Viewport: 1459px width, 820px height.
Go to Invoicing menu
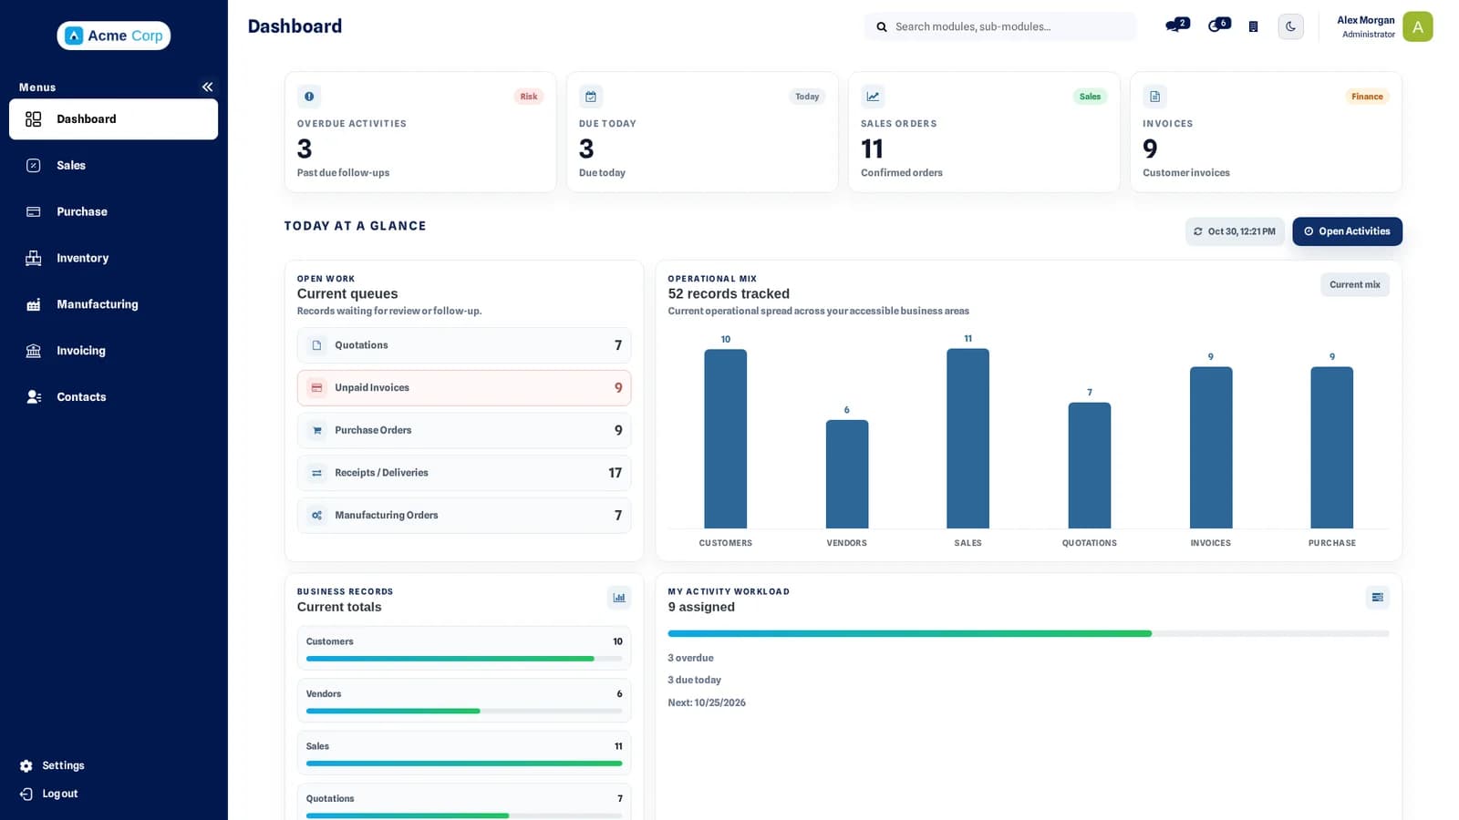tap(113, 351)
